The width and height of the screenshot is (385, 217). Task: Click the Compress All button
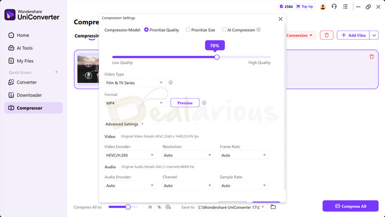point(350,206)
